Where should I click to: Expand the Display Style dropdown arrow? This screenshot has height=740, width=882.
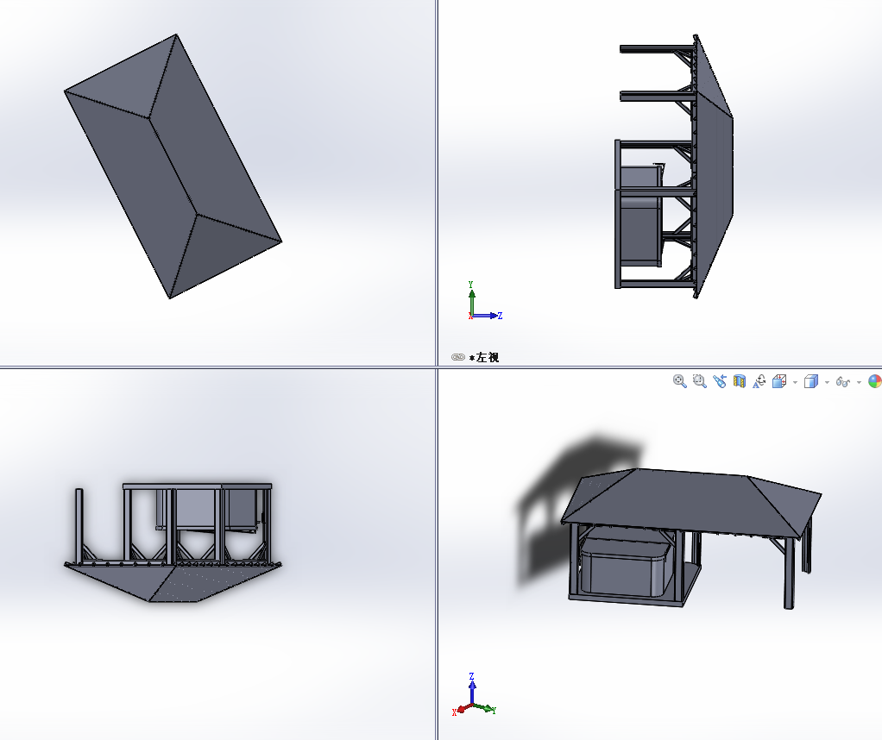tap(827, 382)
